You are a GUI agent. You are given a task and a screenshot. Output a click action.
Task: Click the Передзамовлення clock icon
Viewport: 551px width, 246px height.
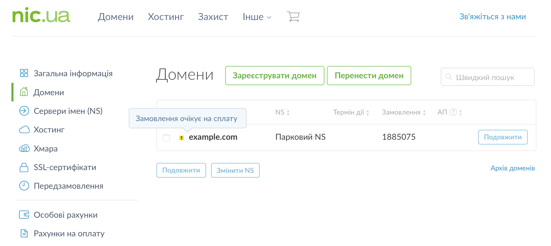click(x=24, y=186)
